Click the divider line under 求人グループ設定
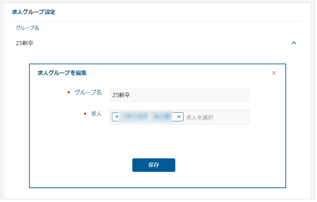This screenshot has width=317, height=202. pos(157,21)
